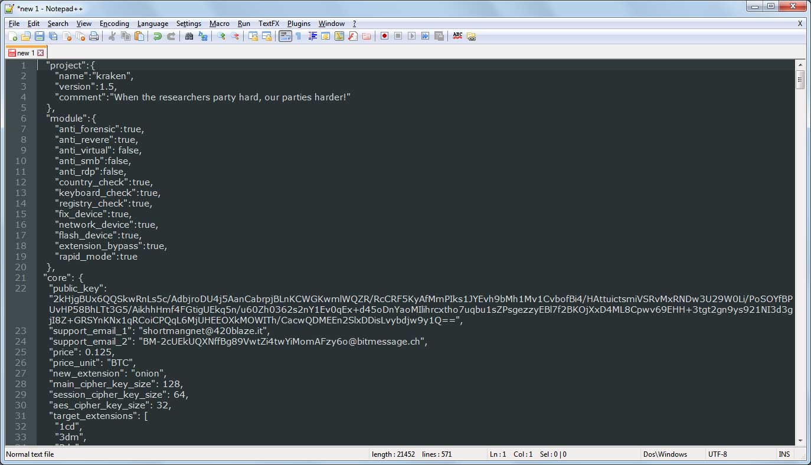The image size is (811, 465).
Task: Run macro multiple times icon
Action: [x=425, y=36]
